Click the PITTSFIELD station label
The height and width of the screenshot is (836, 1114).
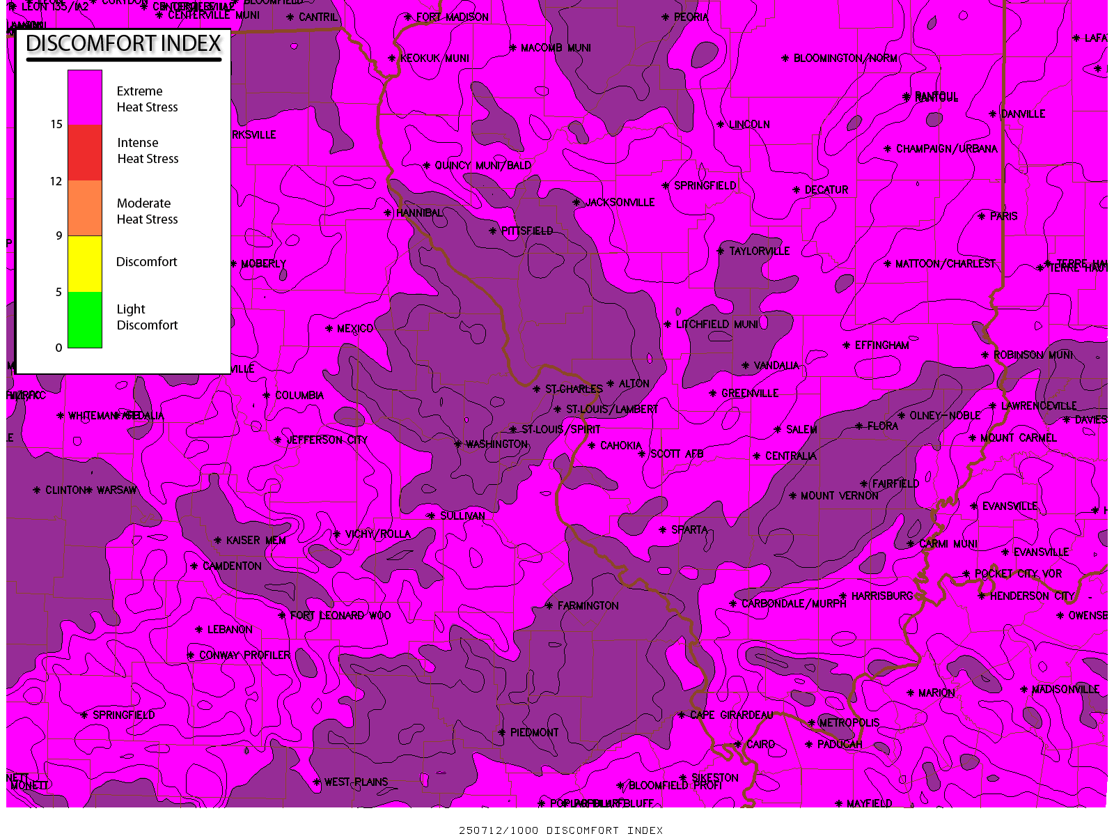click(x=527, y=231)
